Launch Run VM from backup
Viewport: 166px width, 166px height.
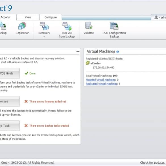[x=67, y=30]
